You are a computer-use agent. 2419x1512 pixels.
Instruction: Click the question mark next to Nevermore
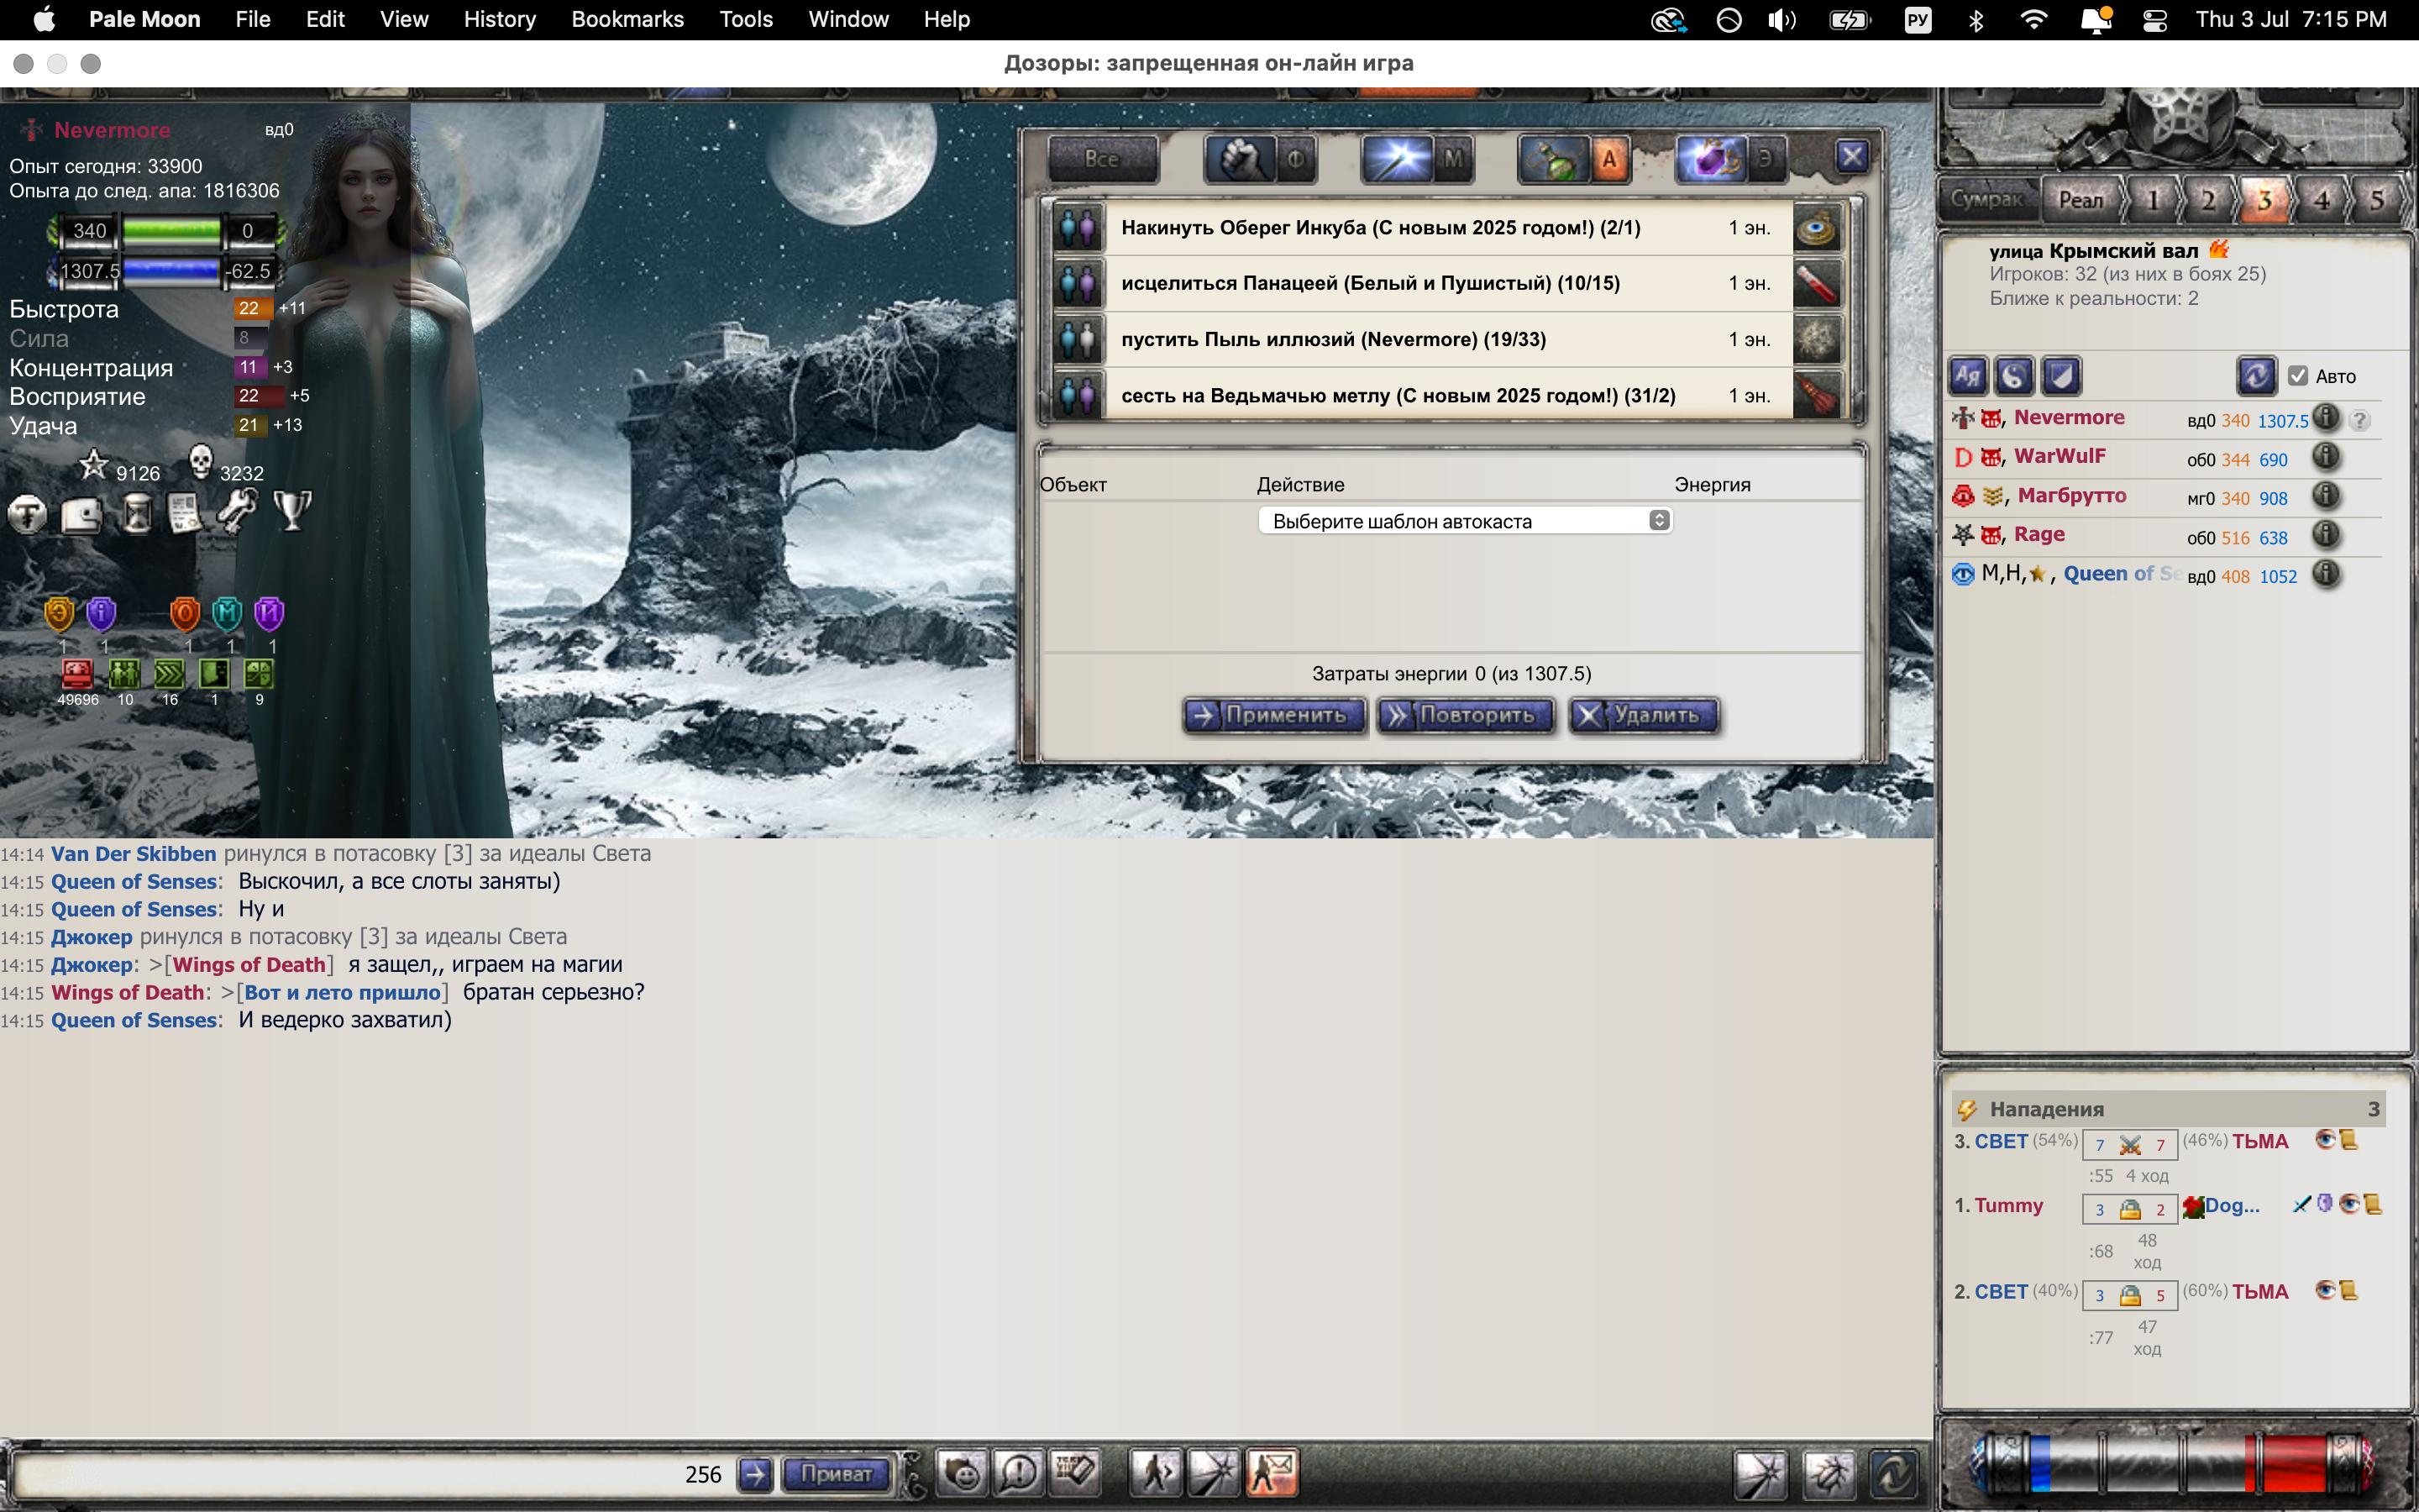tap(2360, 420)
